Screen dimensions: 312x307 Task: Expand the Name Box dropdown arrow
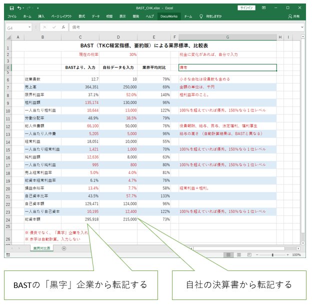[x=29, y=27]
